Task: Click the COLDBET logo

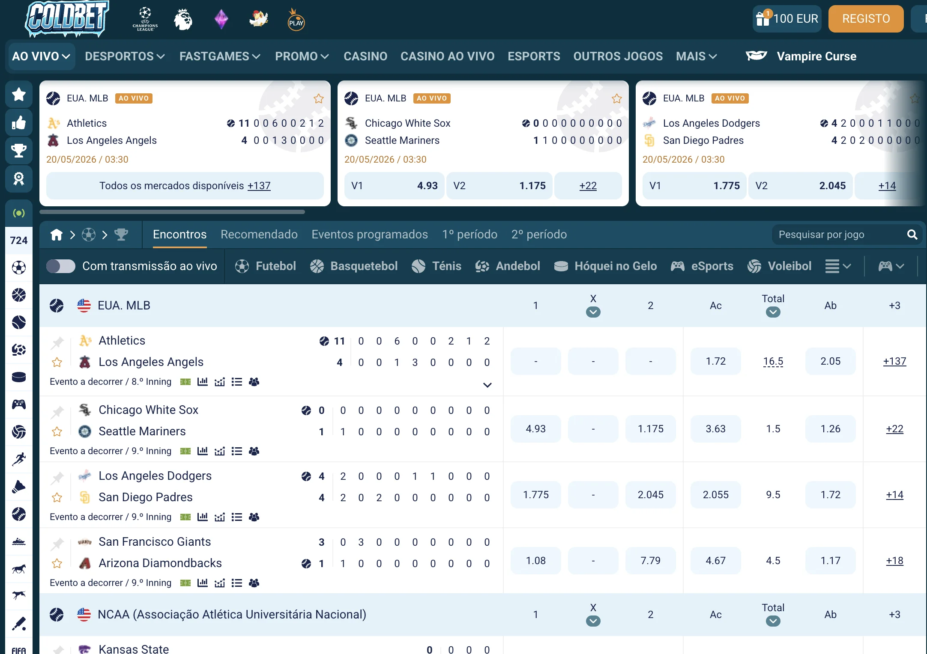Action: [x=67, y=18]
